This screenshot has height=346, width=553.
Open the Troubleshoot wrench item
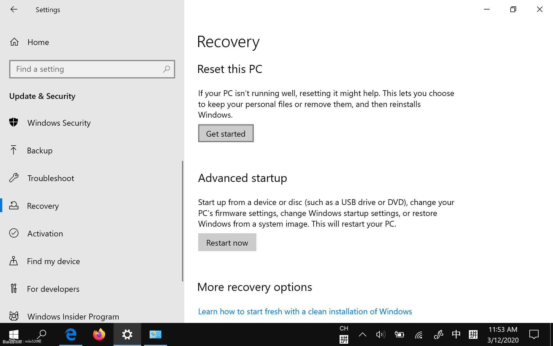[x=50, y=178]
